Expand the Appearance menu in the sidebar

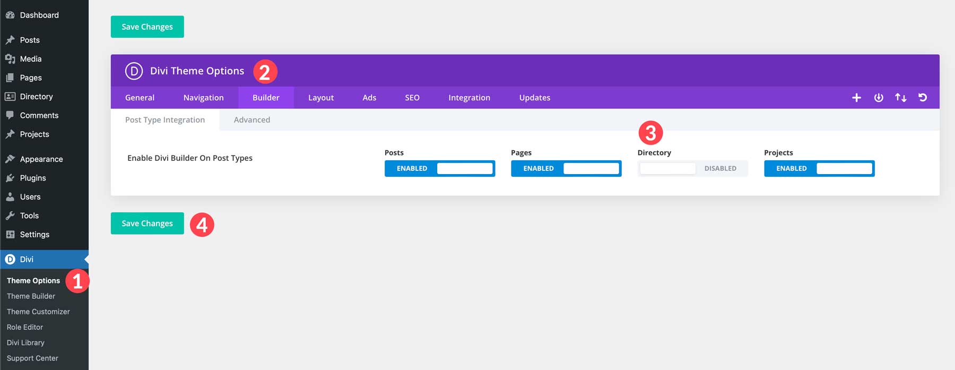click(x=41, y=159)
